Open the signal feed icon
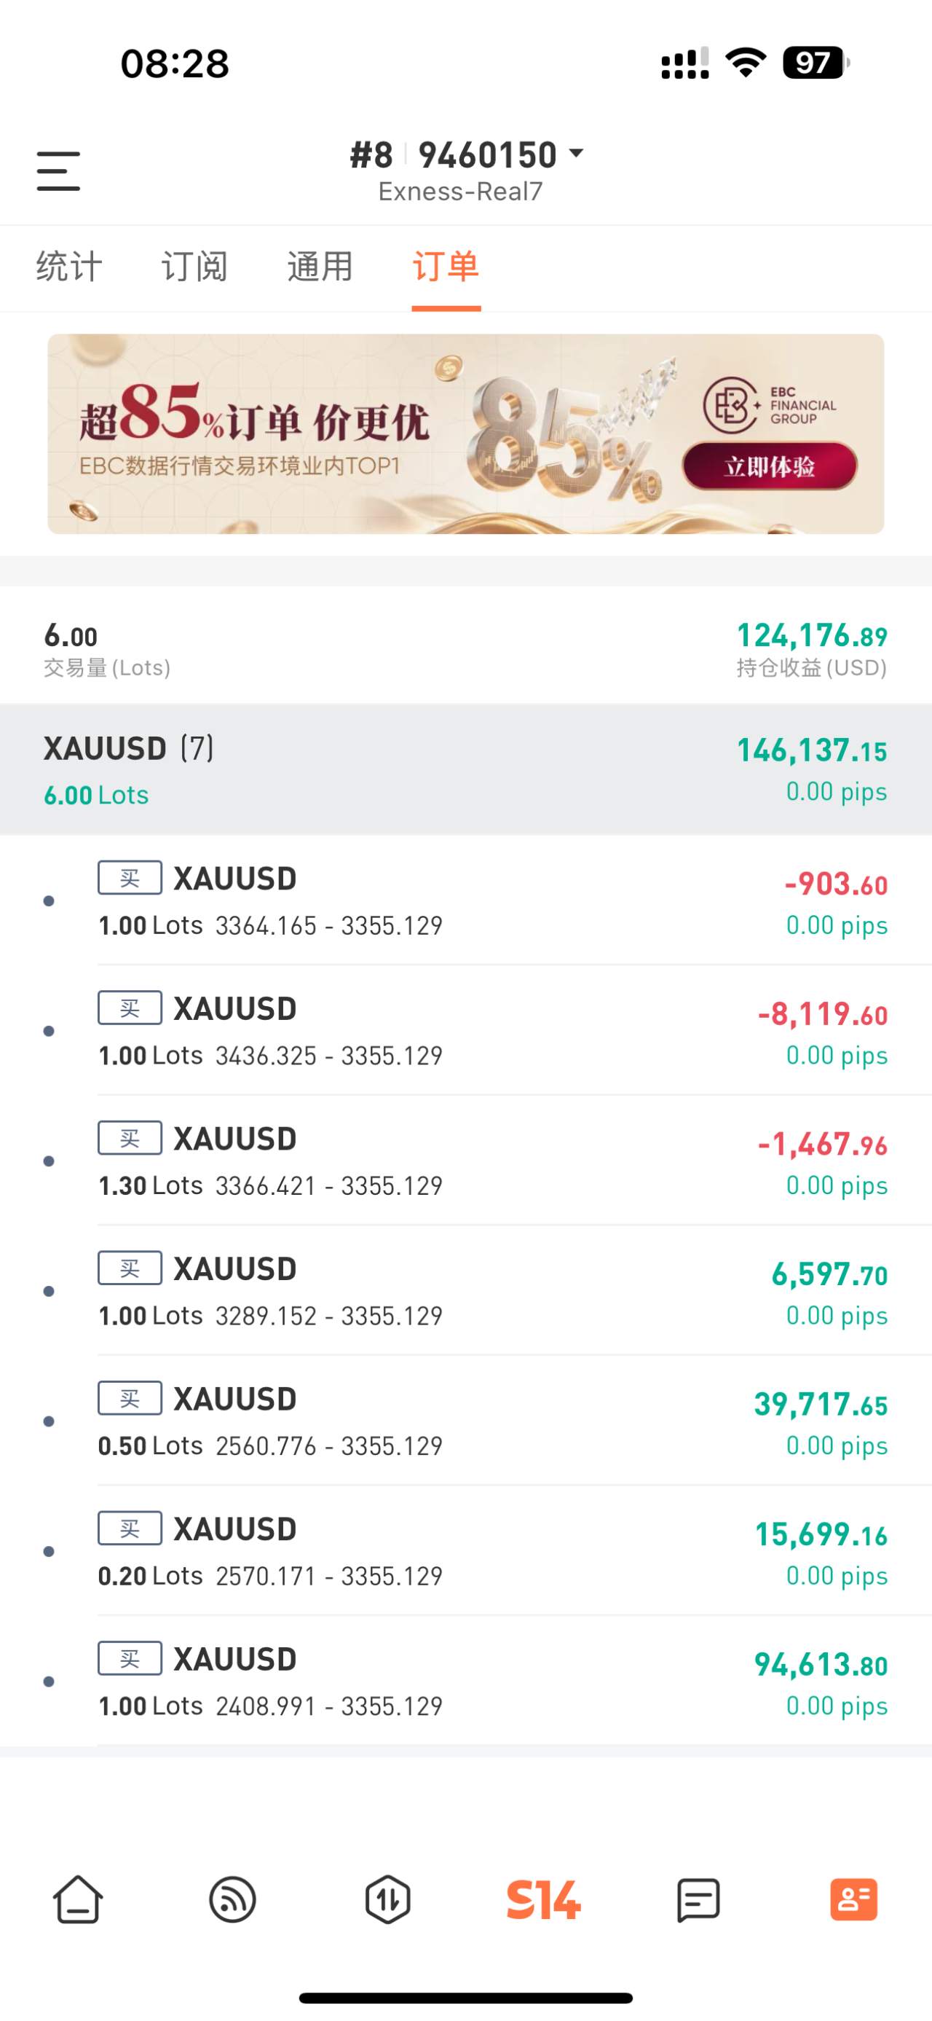This screenshot has height=2021, width=932. pos(233,1899)
